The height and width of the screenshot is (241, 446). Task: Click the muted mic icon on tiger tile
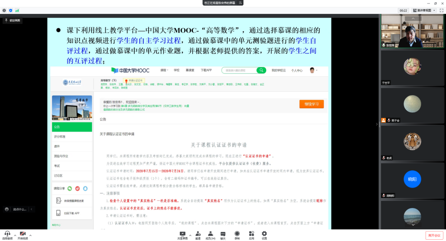(384, 158)
